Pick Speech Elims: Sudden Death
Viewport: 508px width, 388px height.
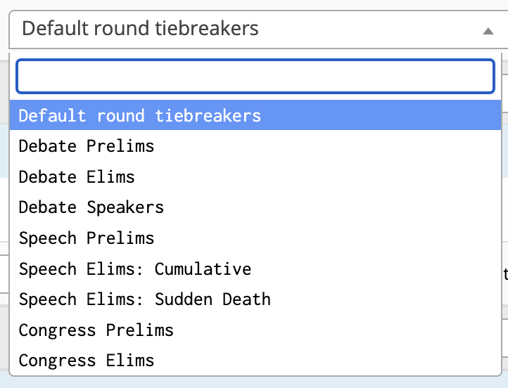point(145,299)
